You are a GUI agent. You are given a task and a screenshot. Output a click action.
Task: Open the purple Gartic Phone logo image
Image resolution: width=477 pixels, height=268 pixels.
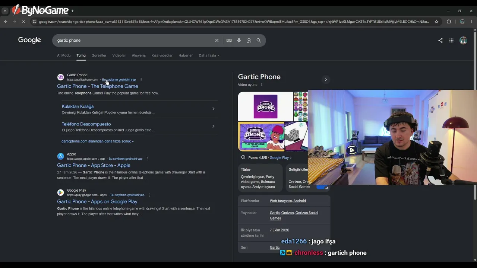pyautogui.click(x=265, y=106)
